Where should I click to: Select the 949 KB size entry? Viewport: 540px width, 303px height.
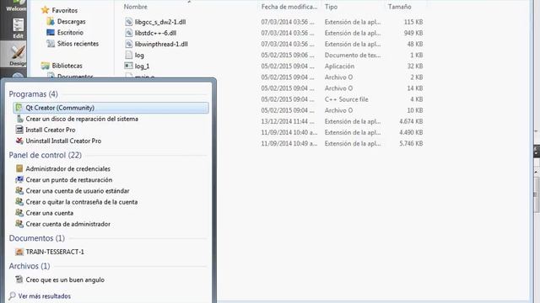tap(413, 33)
